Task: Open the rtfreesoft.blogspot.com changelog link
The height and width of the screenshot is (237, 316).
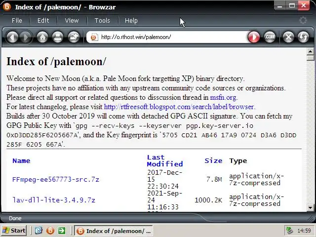Action: [x=179, y=107]
